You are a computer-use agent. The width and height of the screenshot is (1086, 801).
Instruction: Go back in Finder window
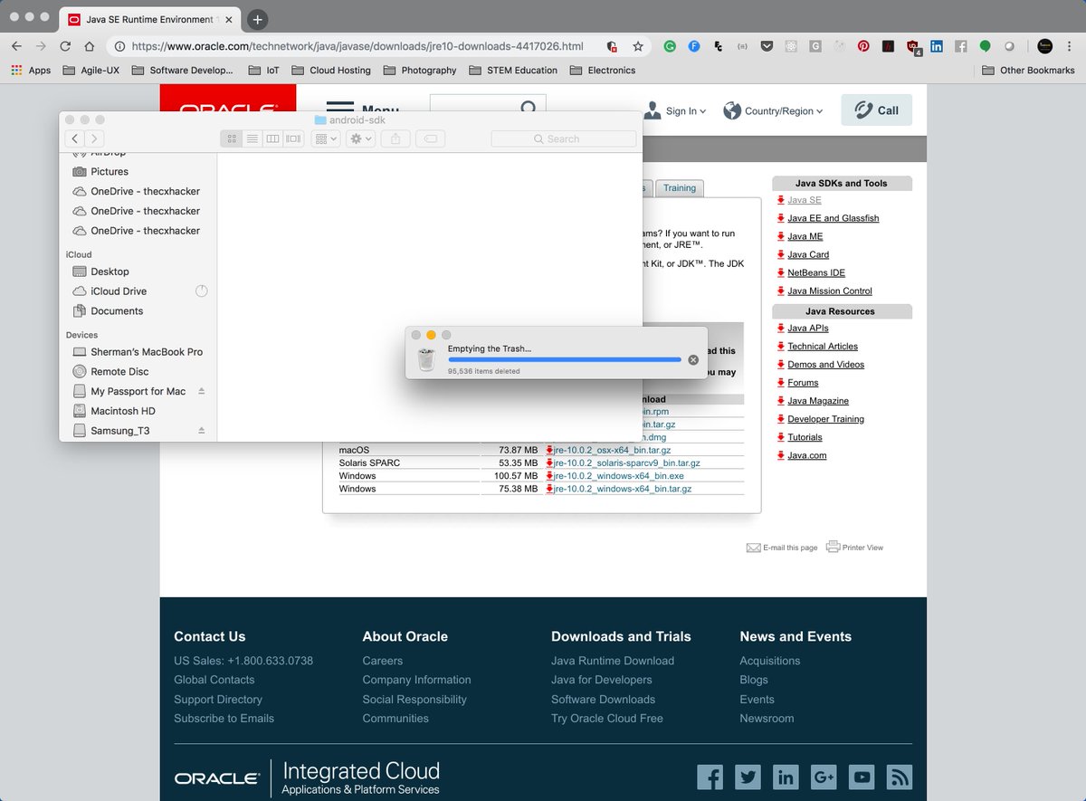[x=74, y=138]
